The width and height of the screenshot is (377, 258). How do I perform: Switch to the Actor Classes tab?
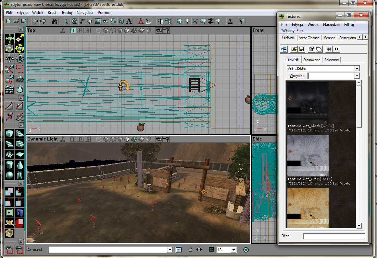pos(309,38)
